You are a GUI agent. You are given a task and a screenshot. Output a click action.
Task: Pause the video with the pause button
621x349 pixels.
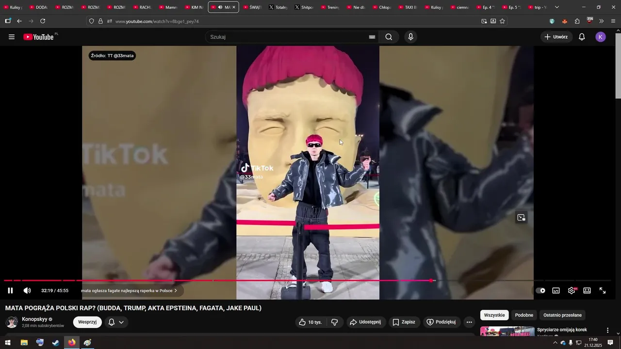point(10,290)
